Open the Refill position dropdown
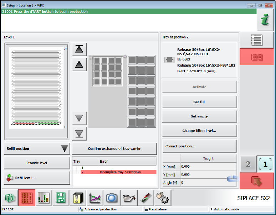 pyautogui.click(x=37, y=149)
